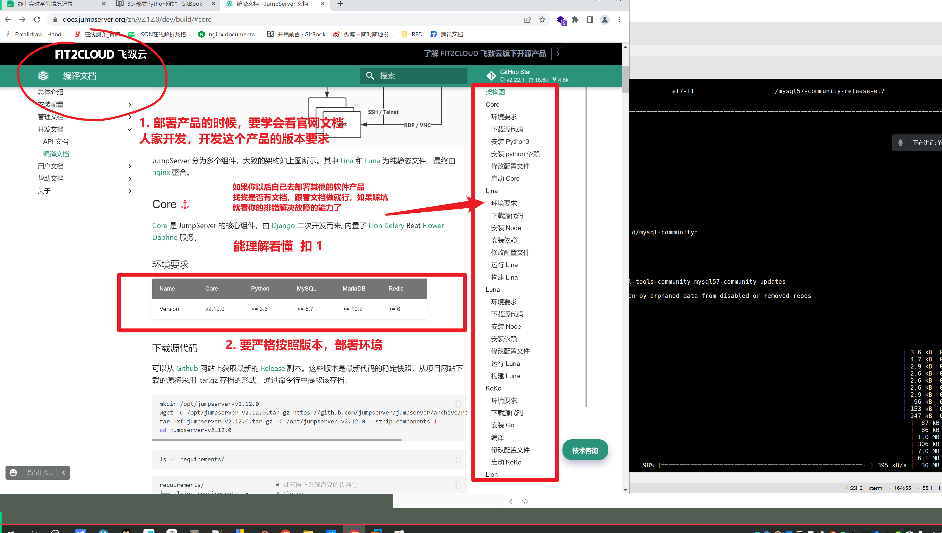Share this page using the share icon
Viewport: 942px width, 533px height.
tap(527, 19)
